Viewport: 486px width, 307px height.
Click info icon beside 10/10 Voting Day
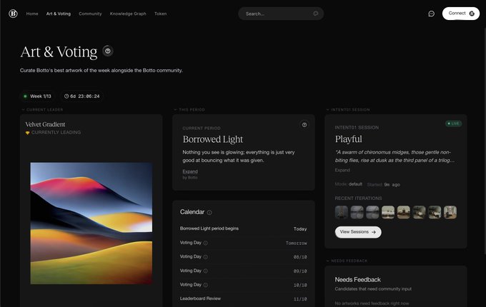(206, 285)
